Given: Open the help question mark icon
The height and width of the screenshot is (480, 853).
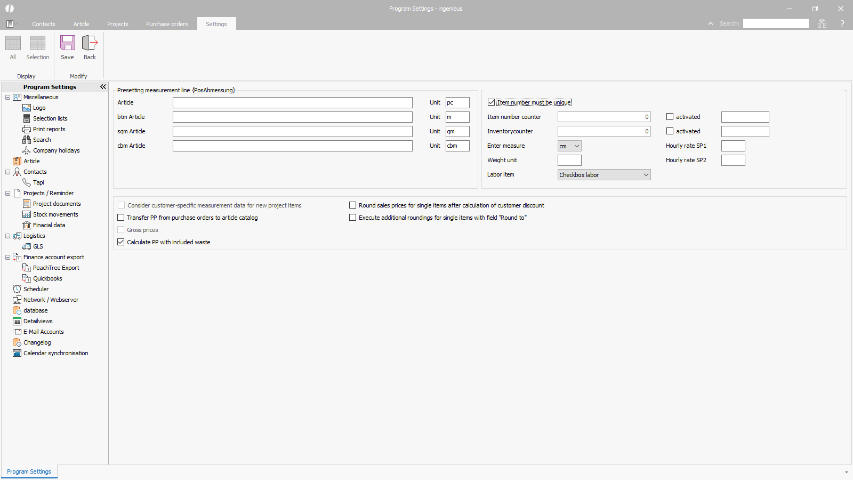Looking at the screenshot, I should tap(842, 23).
